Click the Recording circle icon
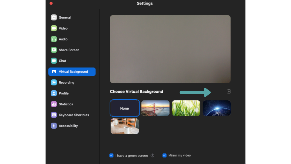The width and height of the screenshot is (291, 164). click(x=54, y=82)
